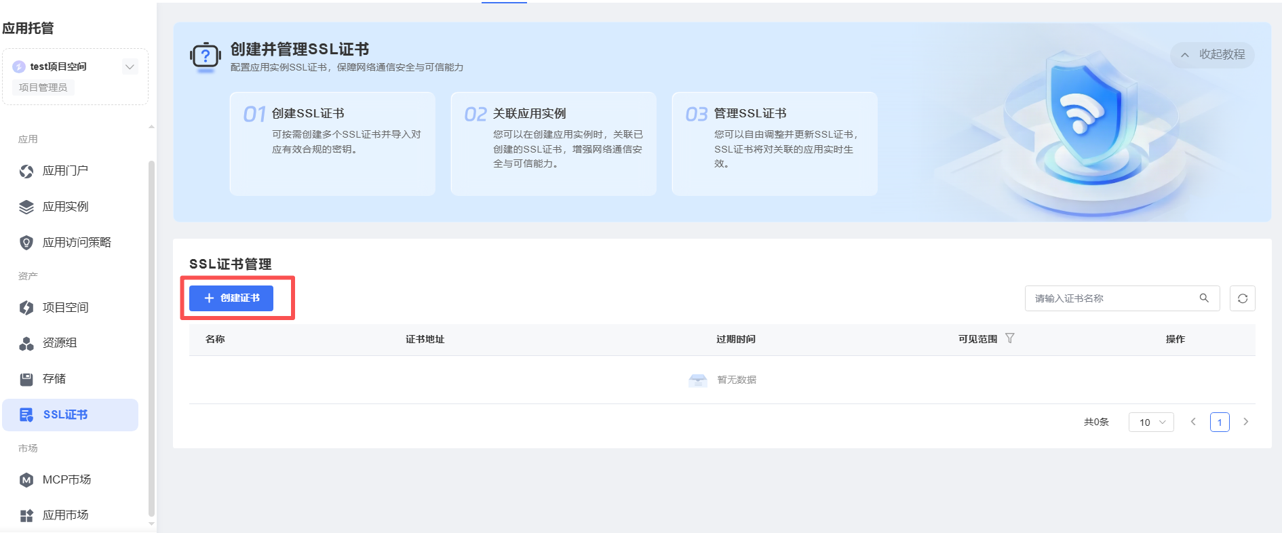Expand the test项目空间 project dropdown
Screen dimensions: 1282x533
point(130,66)
